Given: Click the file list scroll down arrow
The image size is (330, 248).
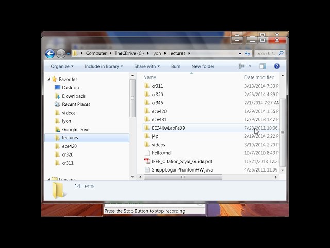Looking at the screenshot, I should point(283,170).
